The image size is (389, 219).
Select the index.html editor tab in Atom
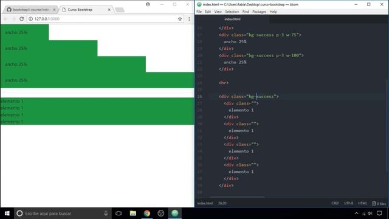coord(232,19)
